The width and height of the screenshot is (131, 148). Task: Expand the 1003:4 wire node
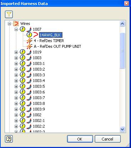pyautogui.click(x=16, y=81)
